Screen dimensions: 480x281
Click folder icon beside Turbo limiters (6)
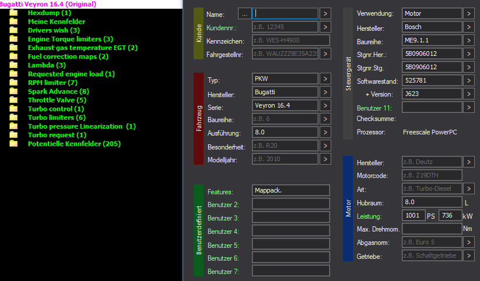(13, 118)
